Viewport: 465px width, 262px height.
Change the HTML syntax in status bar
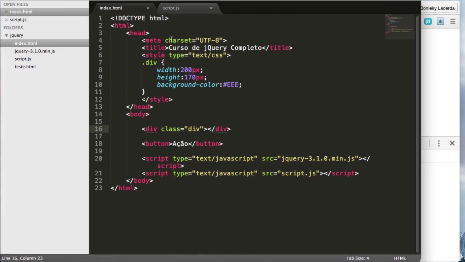(x=400, y=258)
